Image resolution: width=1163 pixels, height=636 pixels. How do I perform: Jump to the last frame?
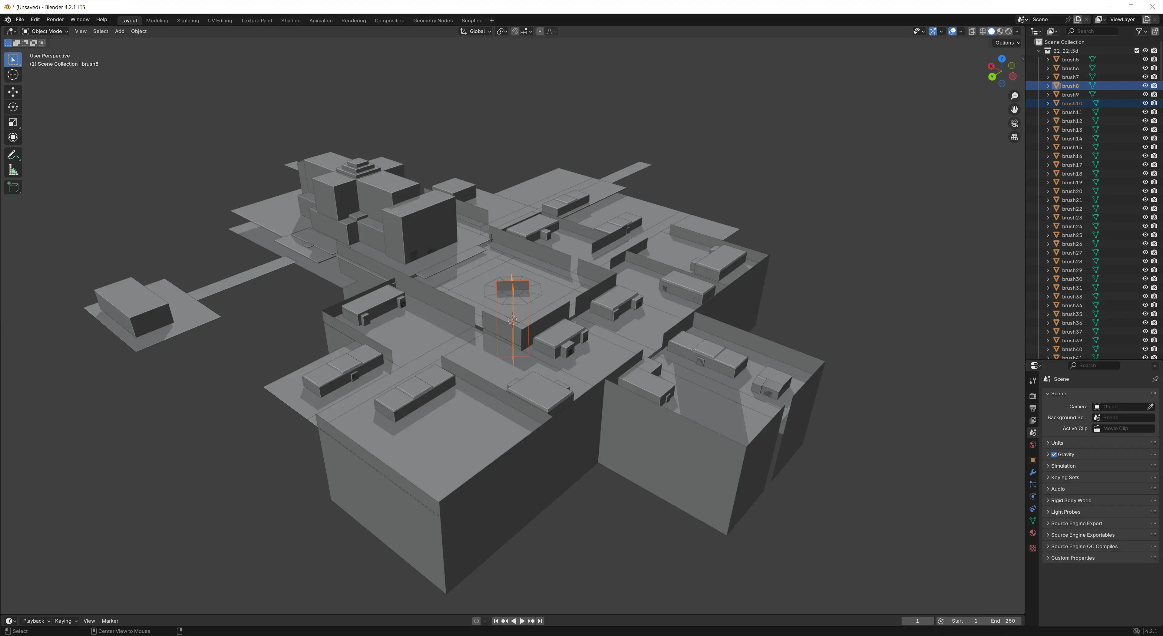click(x=540, y=621)
